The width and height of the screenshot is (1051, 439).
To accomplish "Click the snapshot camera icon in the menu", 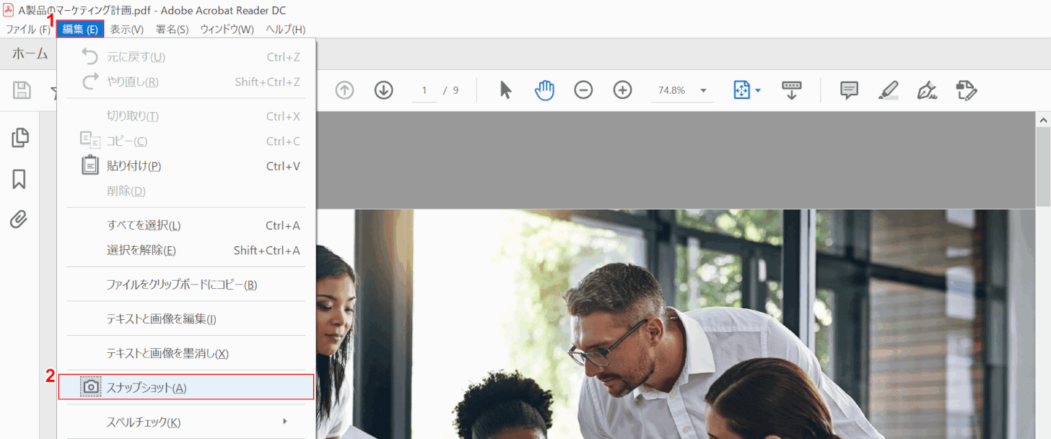I will click(x=91, y=387).
